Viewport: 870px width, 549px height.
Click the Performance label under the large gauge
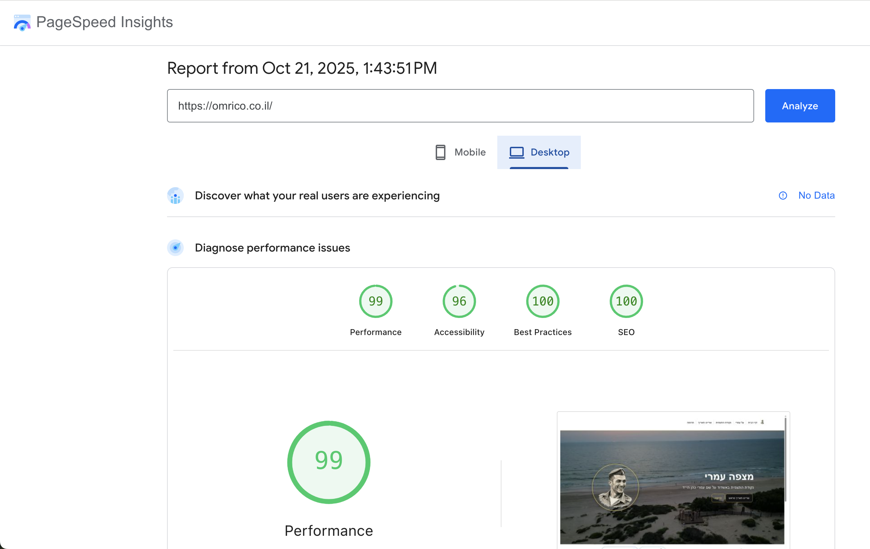pyautogui.click(x=329, y=530)
